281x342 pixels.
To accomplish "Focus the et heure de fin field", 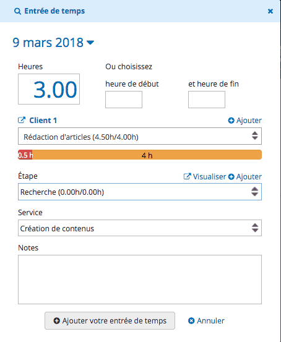I will [x=207, y=100].
